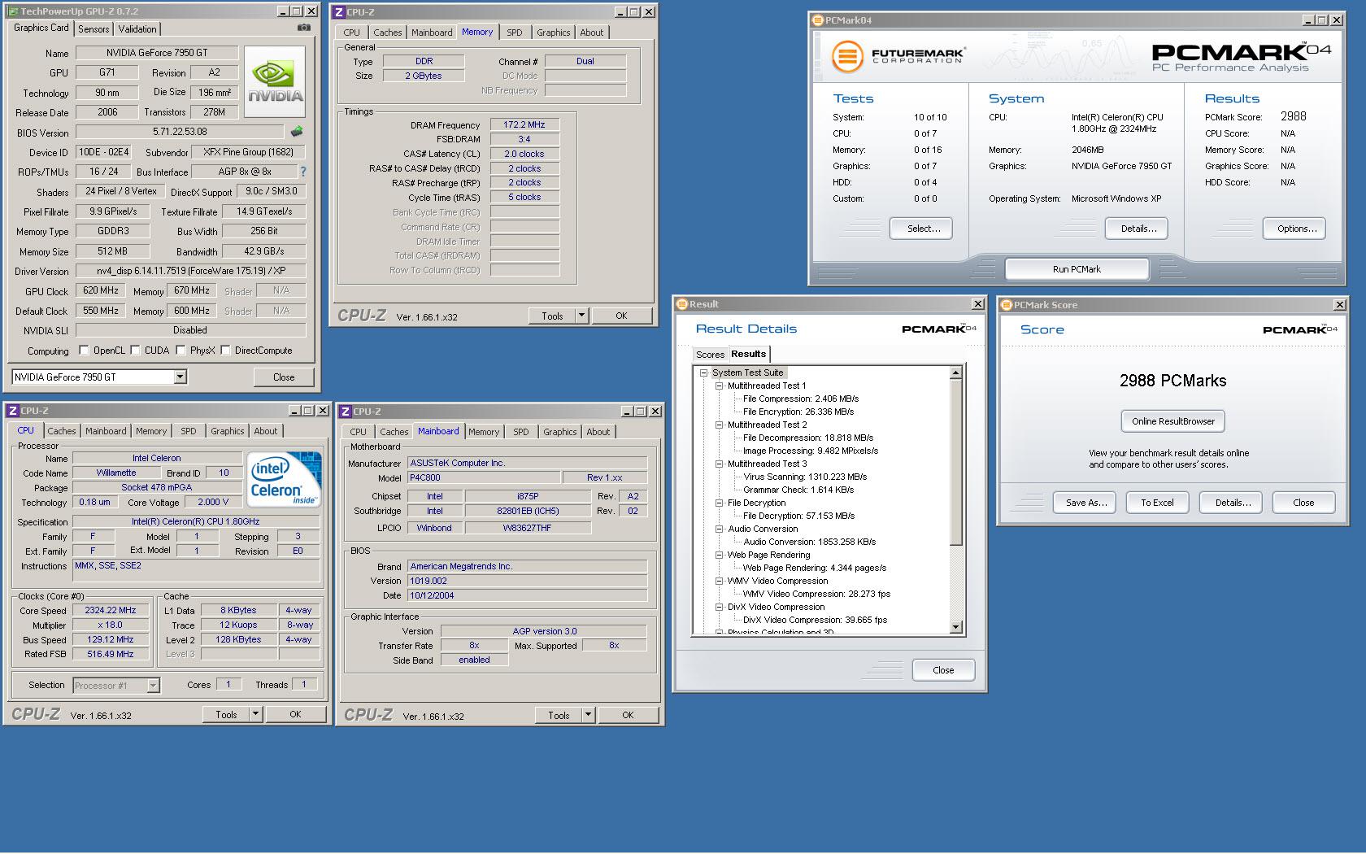Click the NVIDIA logo in GPU-Z
This screenshot has width=1366, height=854.
tap(275, 81)
